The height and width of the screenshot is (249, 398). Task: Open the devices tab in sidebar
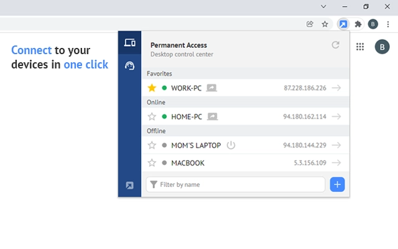129,43
